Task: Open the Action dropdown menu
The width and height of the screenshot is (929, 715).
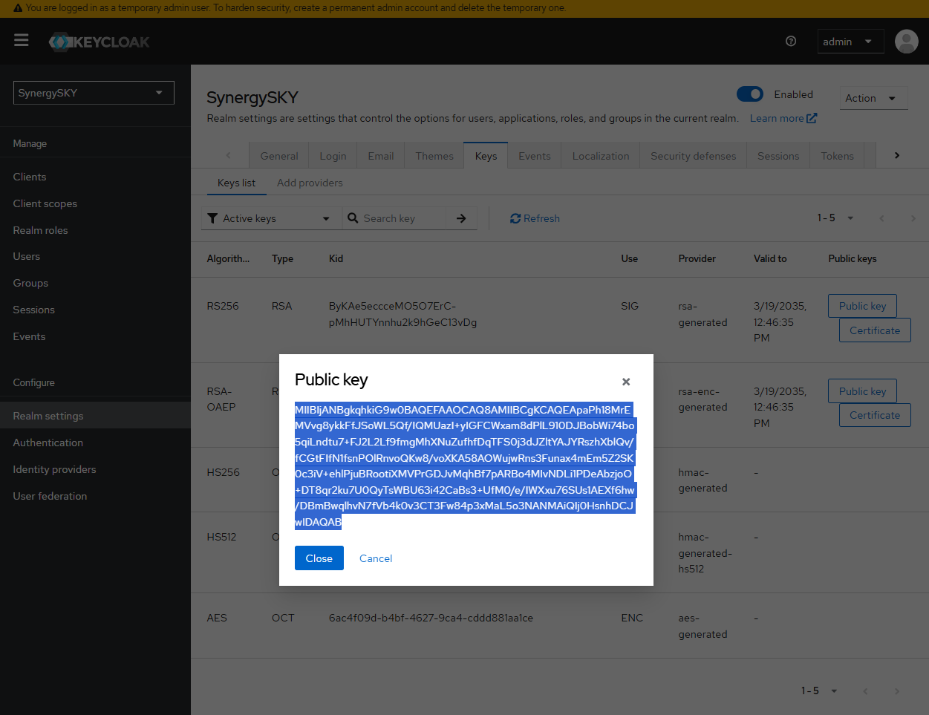Action: pyautogui.click(x=873, y=98)
